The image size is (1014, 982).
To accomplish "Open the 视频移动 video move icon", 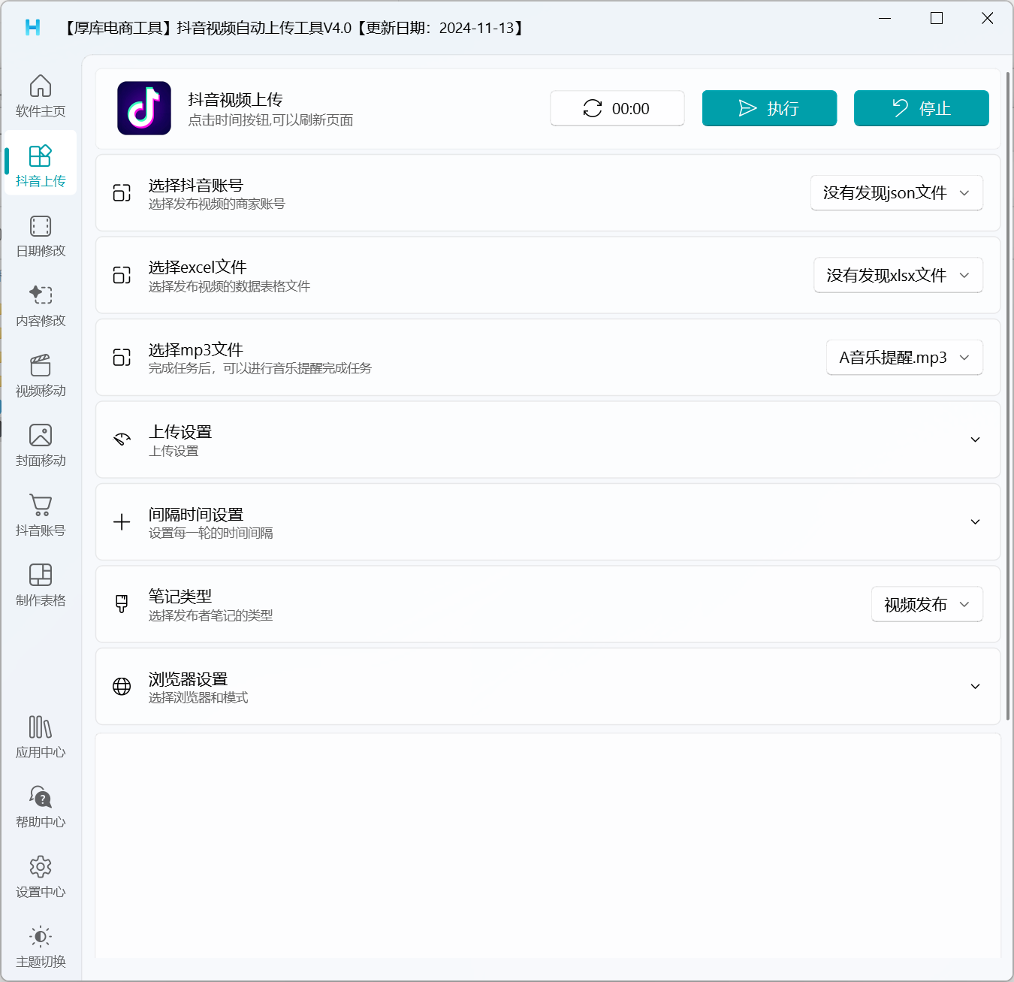I will pyautogui.click(x=41, y=365).
